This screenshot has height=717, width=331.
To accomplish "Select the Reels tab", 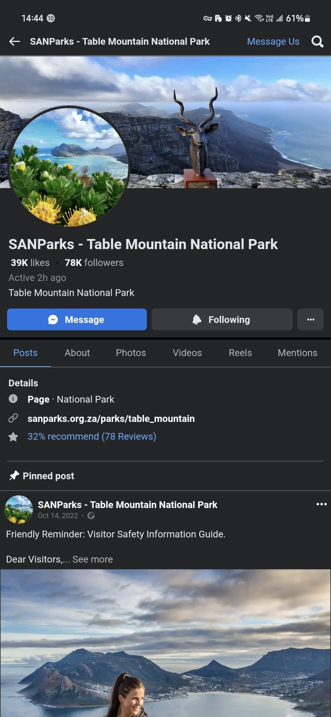I will (240, 353).
